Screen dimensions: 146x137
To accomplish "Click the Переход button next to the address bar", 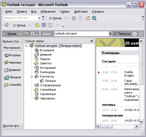I will point(122,34).
